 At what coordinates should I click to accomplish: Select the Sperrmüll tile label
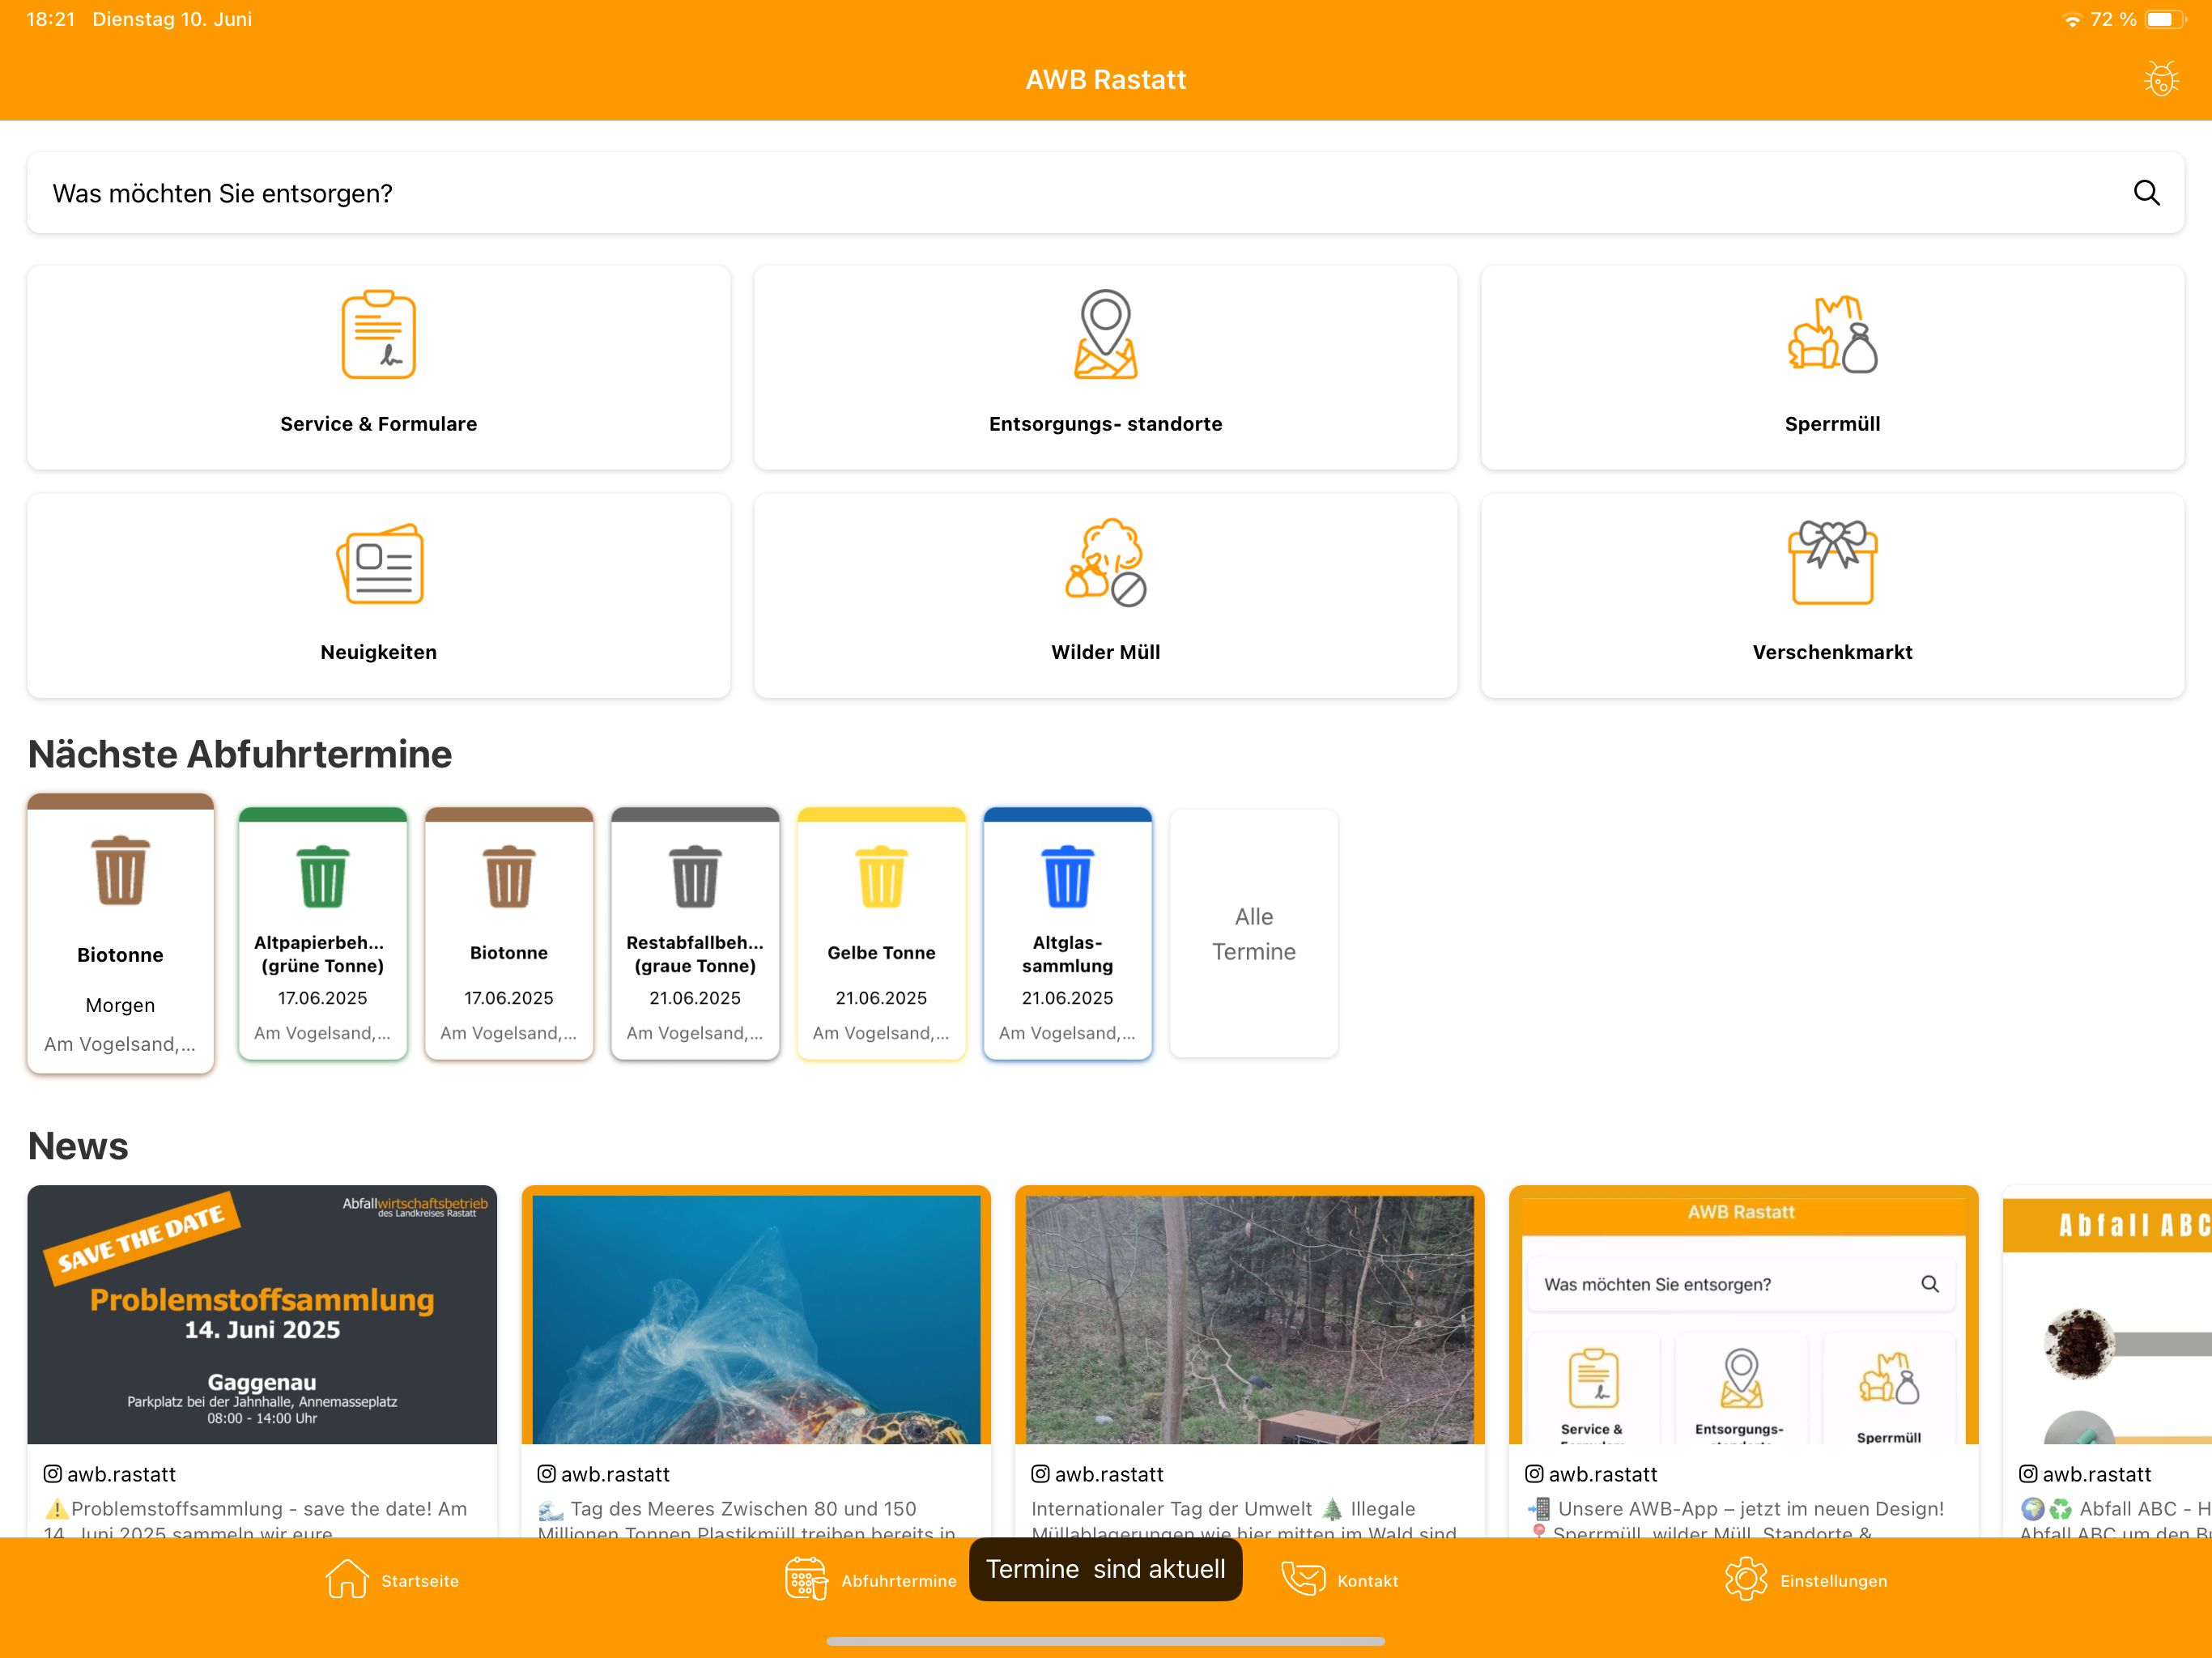pyautogui.click(x=1832, y=423)
